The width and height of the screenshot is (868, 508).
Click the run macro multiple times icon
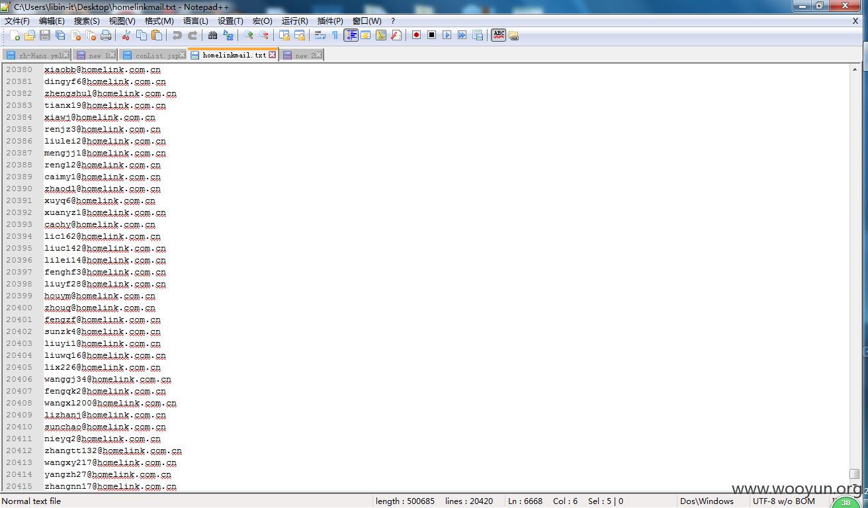[x=462, y=35]
